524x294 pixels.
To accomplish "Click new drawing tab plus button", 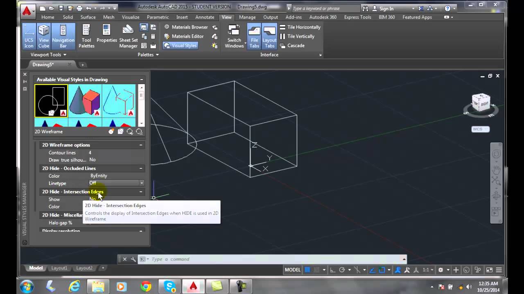I will [x=82, y=65].
